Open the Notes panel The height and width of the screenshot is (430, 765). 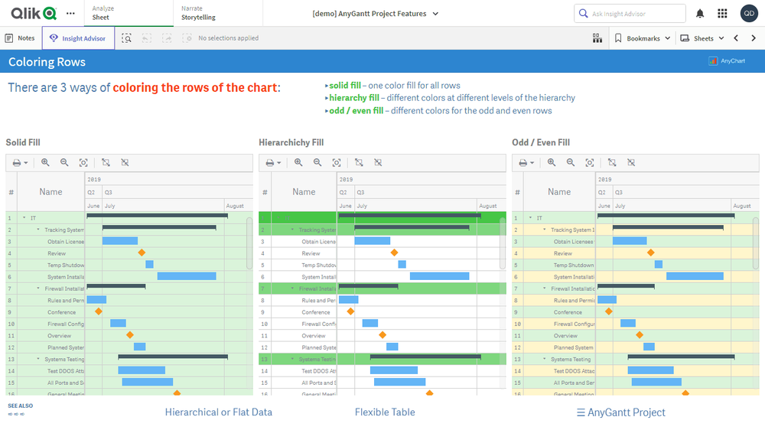20,38
